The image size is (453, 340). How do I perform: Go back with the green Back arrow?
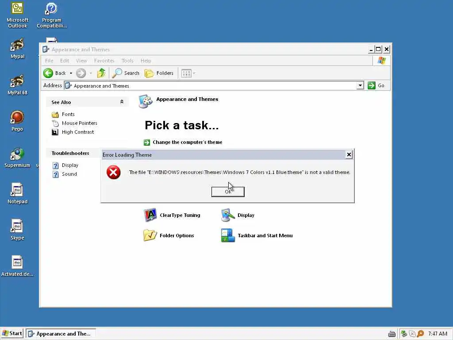pos(54,73)
